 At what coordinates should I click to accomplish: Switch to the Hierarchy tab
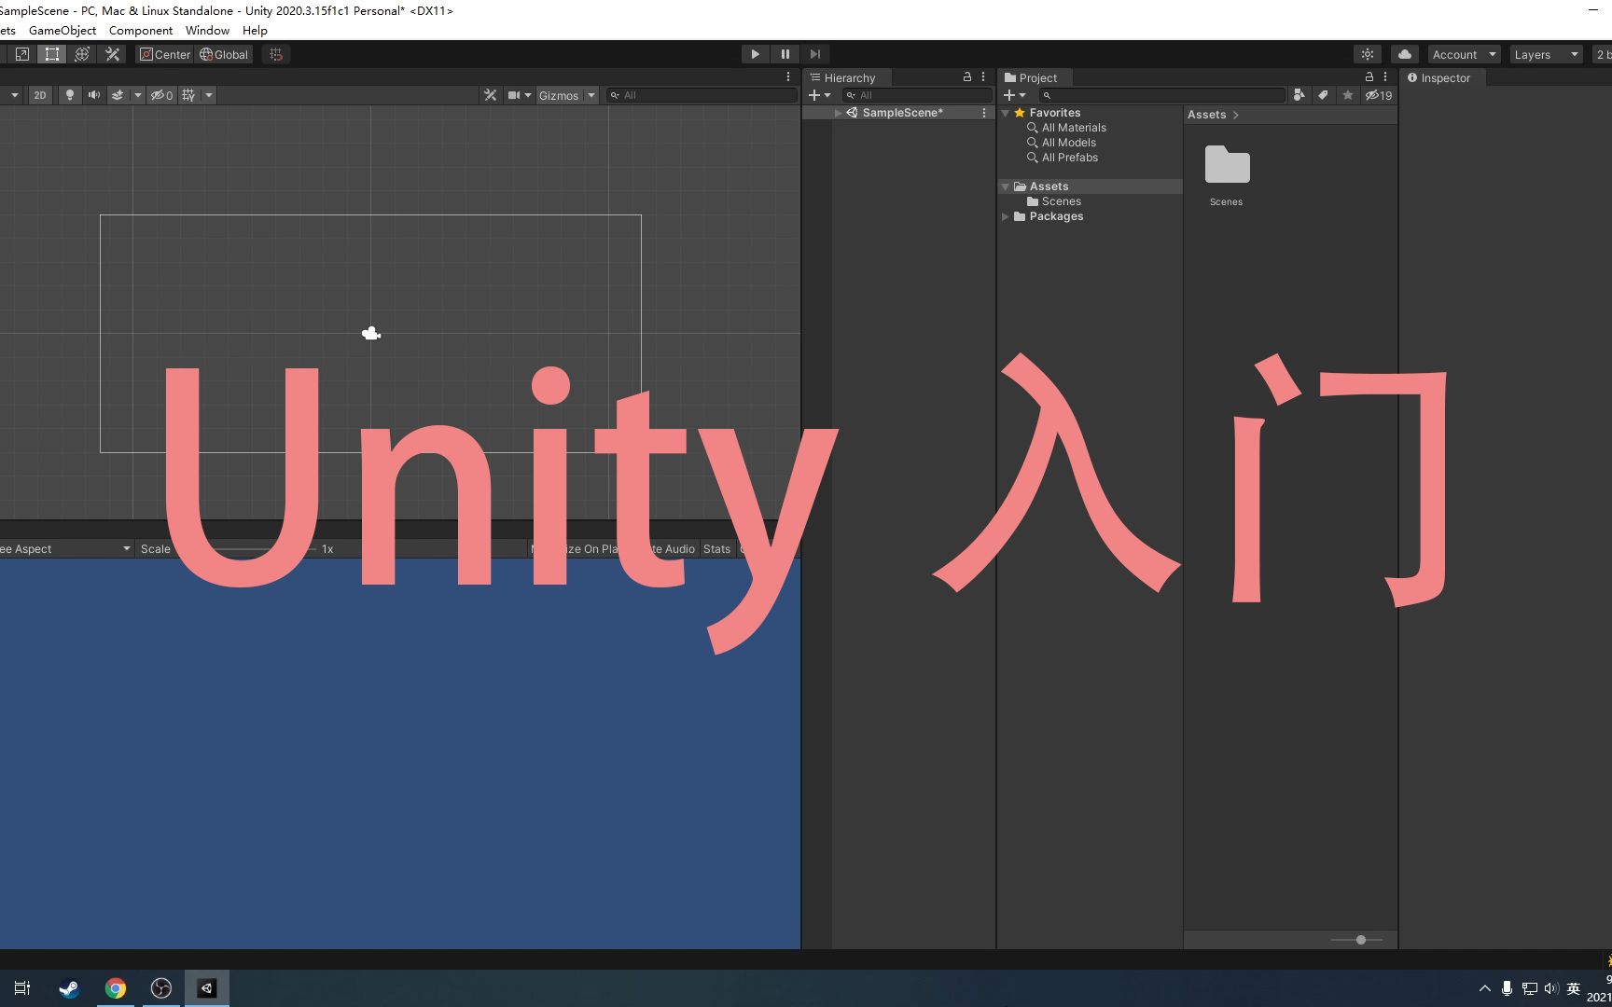842,77
